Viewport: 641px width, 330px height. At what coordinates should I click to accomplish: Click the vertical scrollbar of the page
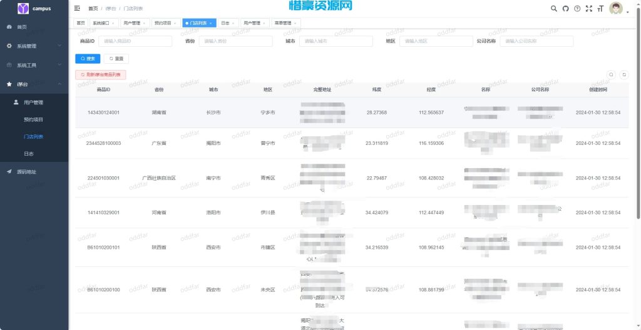click(638, 114)
